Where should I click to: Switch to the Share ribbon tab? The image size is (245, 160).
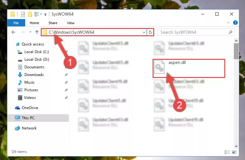(x=53, y=23)
